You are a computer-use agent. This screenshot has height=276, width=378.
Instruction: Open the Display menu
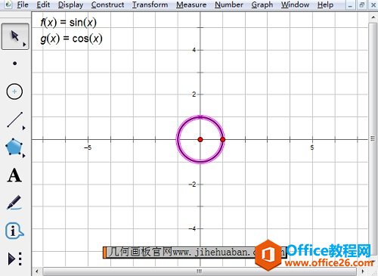70,5
